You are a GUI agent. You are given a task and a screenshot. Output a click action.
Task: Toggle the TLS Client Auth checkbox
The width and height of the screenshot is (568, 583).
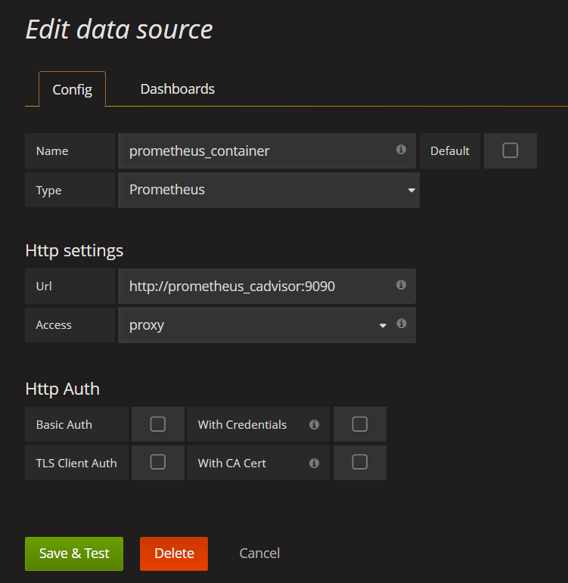157,462
